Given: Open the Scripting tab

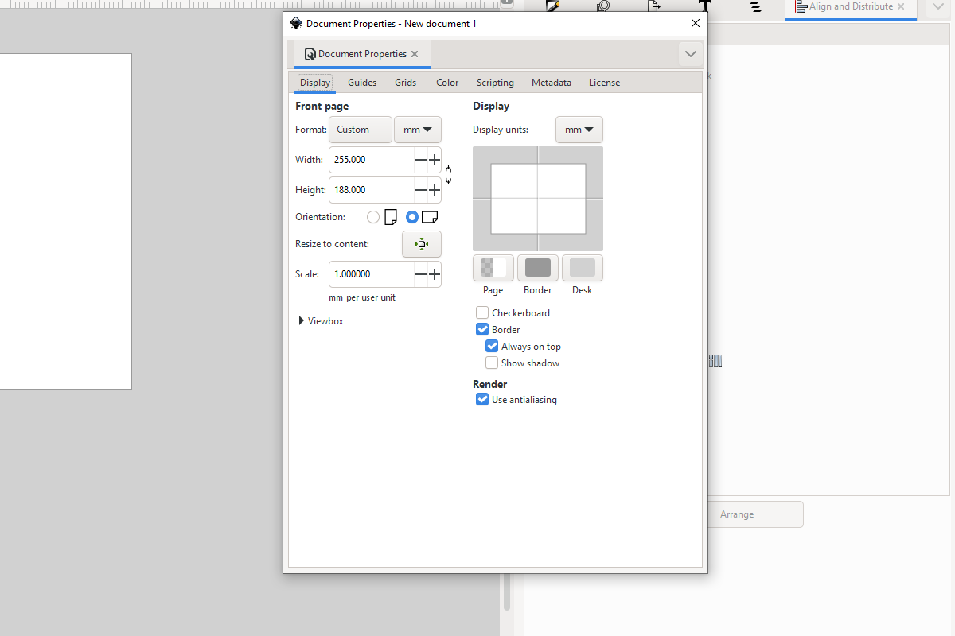Looking at the screenshot, I should click(x=495, y=82).
